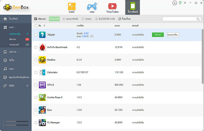Check the Epic row checkbox
The height and width of the screenshot is (131, 204).
[x=36, y=110]
